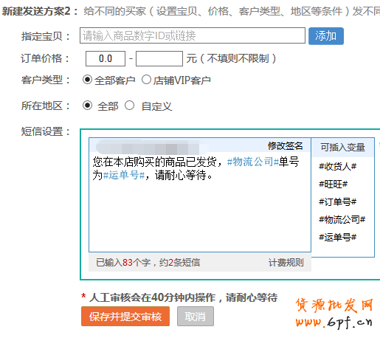
Task: Select the 全部客户 radio button
Action: 87,80
